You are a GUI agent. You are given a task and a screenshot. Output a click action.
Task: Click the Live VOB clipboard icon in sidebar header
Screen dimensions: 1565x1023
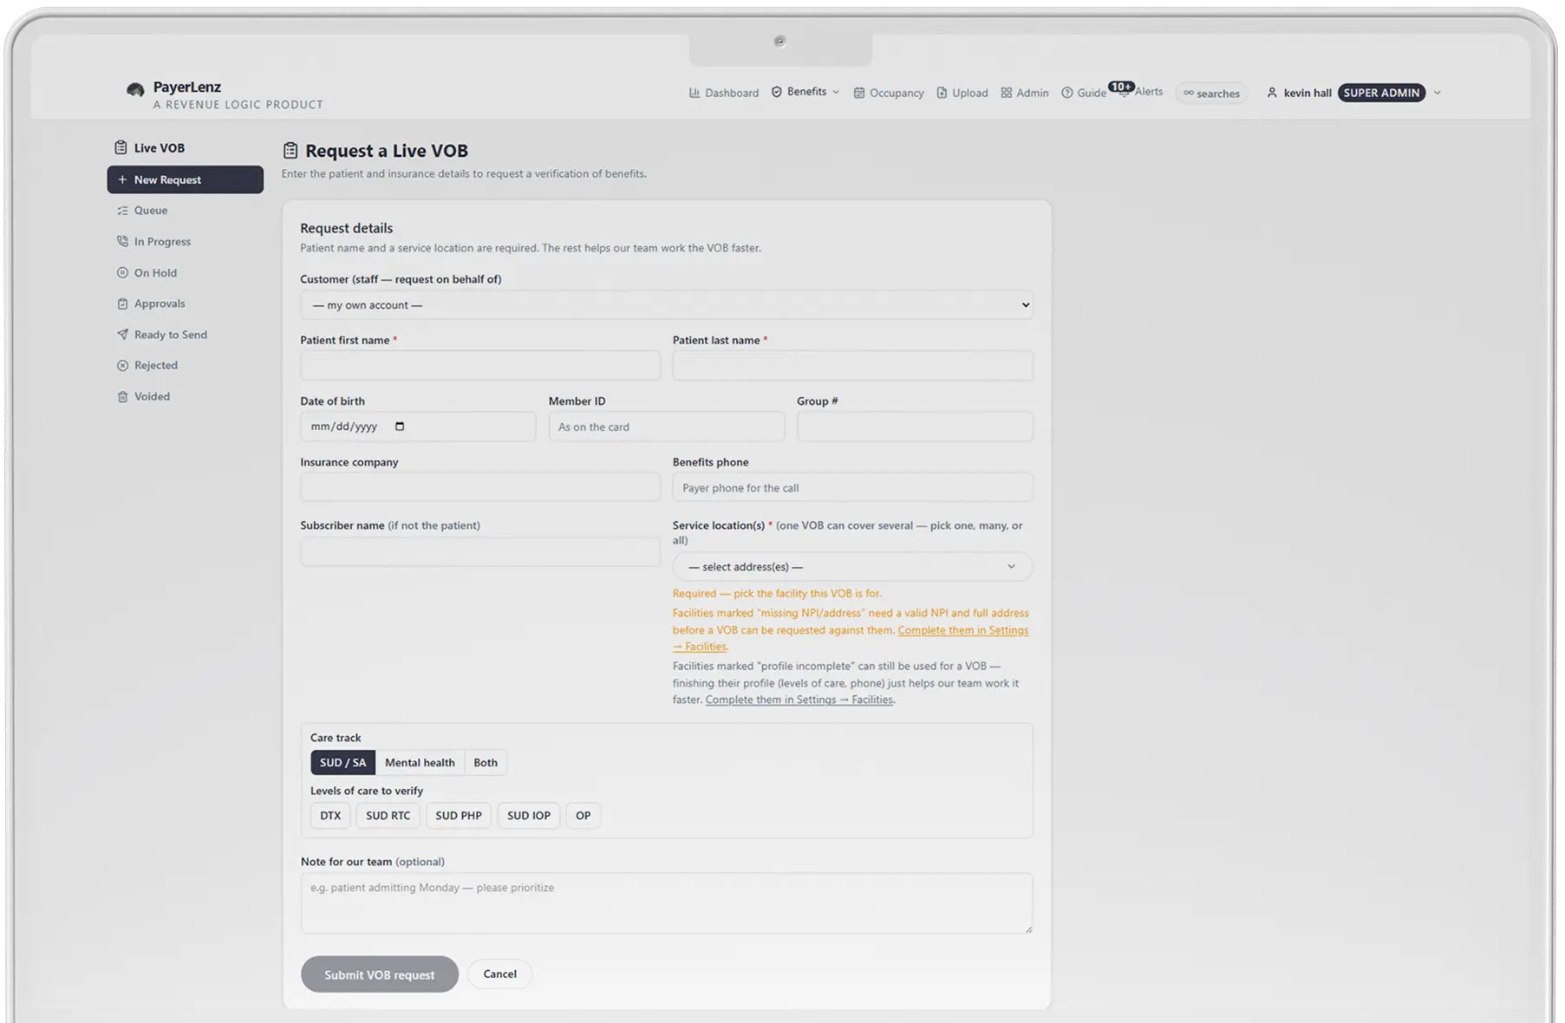tap(121, 147)
